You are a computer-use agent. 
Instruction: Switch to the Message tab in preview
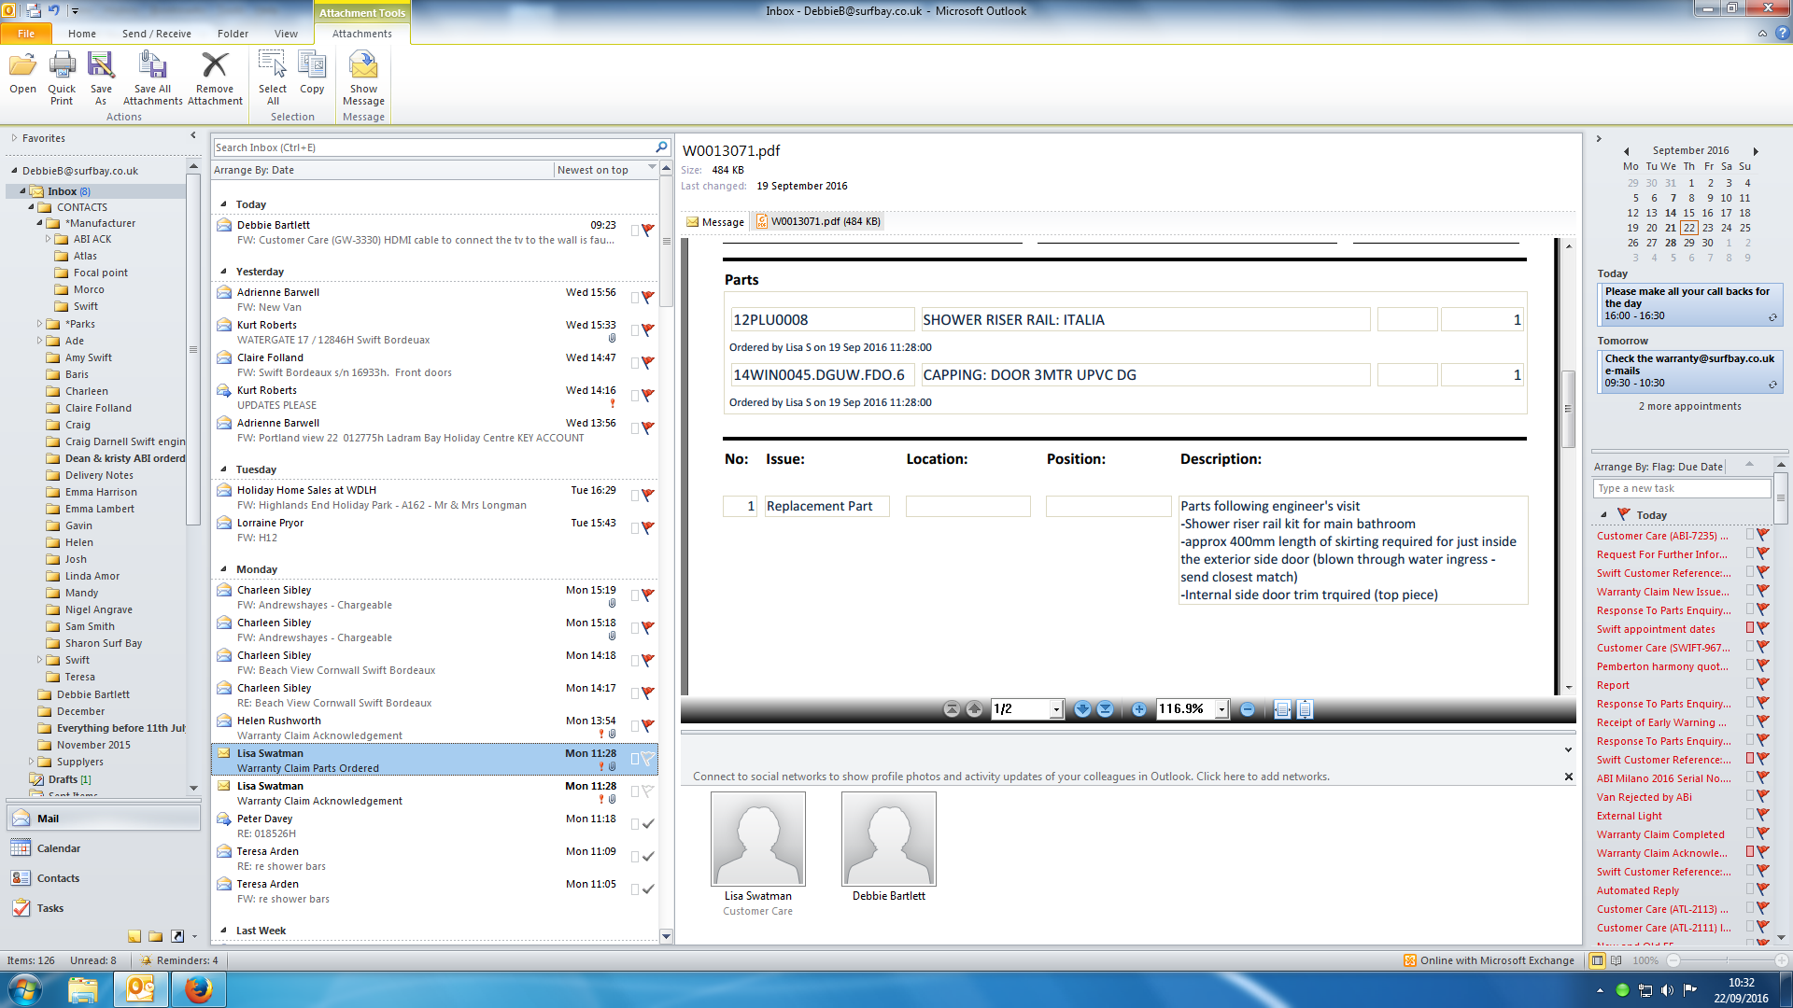coord(715,222)
